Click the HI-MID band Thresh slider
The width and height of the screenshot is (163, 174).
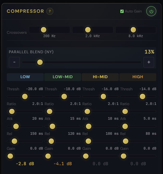pos(100,96)
